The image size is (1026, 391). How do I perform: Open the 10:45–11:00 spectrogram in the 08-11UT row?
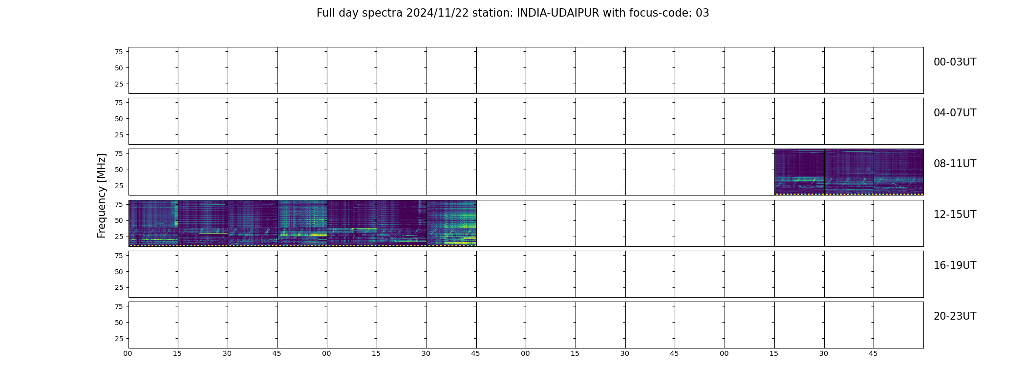click(898, 172)
